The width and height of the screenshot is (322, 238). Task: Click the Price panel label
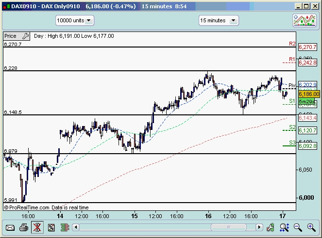coord(10,36)
